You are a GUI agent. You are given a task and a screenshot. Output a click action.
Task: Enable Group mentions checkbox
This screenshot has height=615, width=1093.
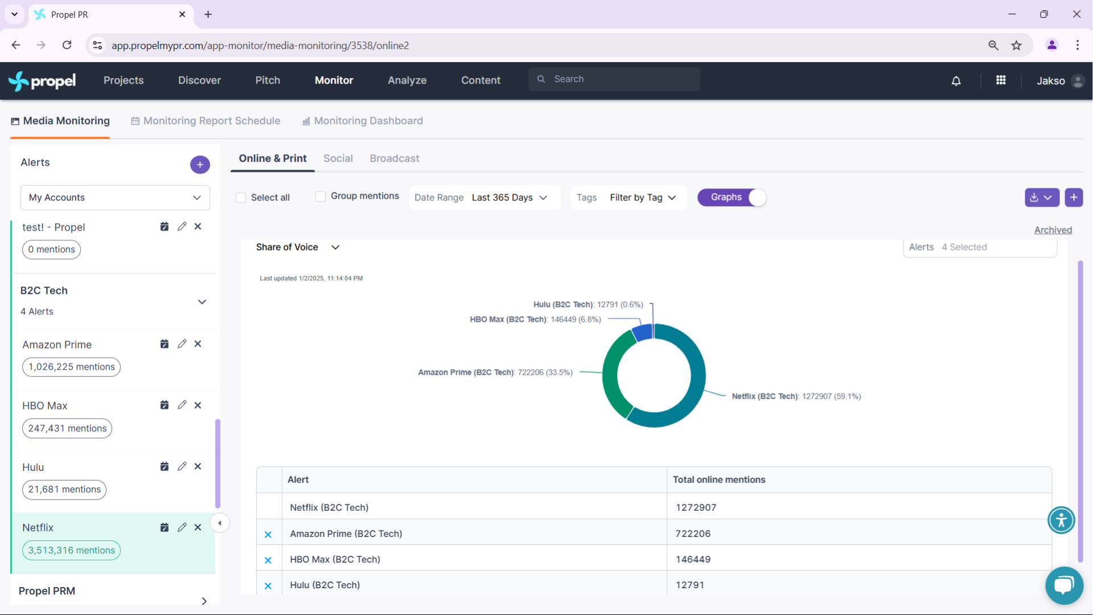(320, 196)
